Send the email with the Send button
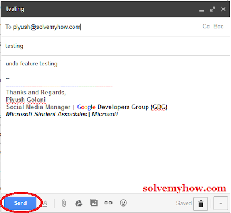The height and width of the screenshot is (213, 231). tap(20, 203)
